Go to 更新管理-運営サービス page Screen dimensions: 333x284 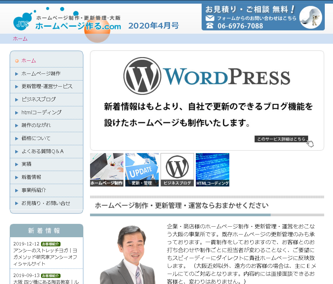(47, 87)
